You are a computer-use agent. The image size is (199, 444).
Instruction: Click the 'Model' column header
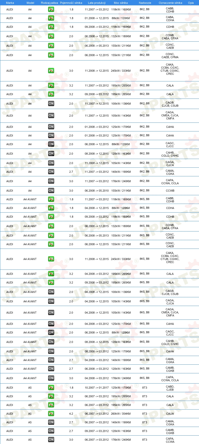coord(30,3)
